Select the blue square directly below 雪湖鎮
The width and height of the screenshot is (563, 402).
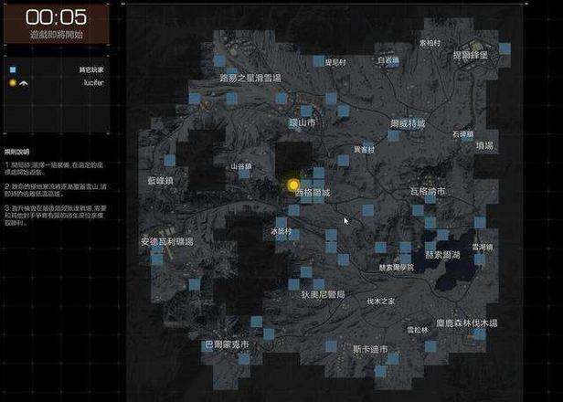(x=480, y=259)
